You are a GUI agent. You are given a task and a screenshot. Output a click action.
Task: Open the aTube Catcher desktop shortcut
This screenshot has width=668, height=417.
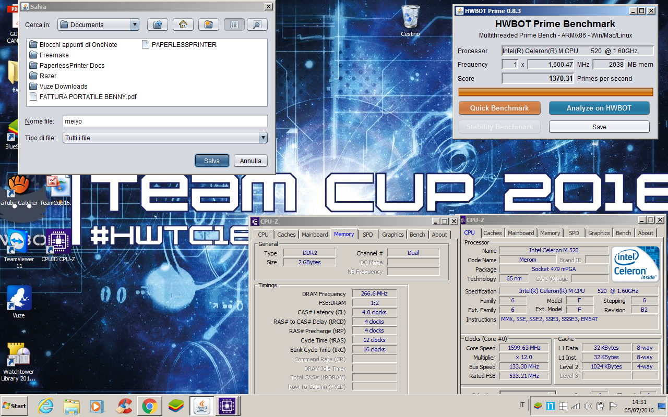coord(19,190)
